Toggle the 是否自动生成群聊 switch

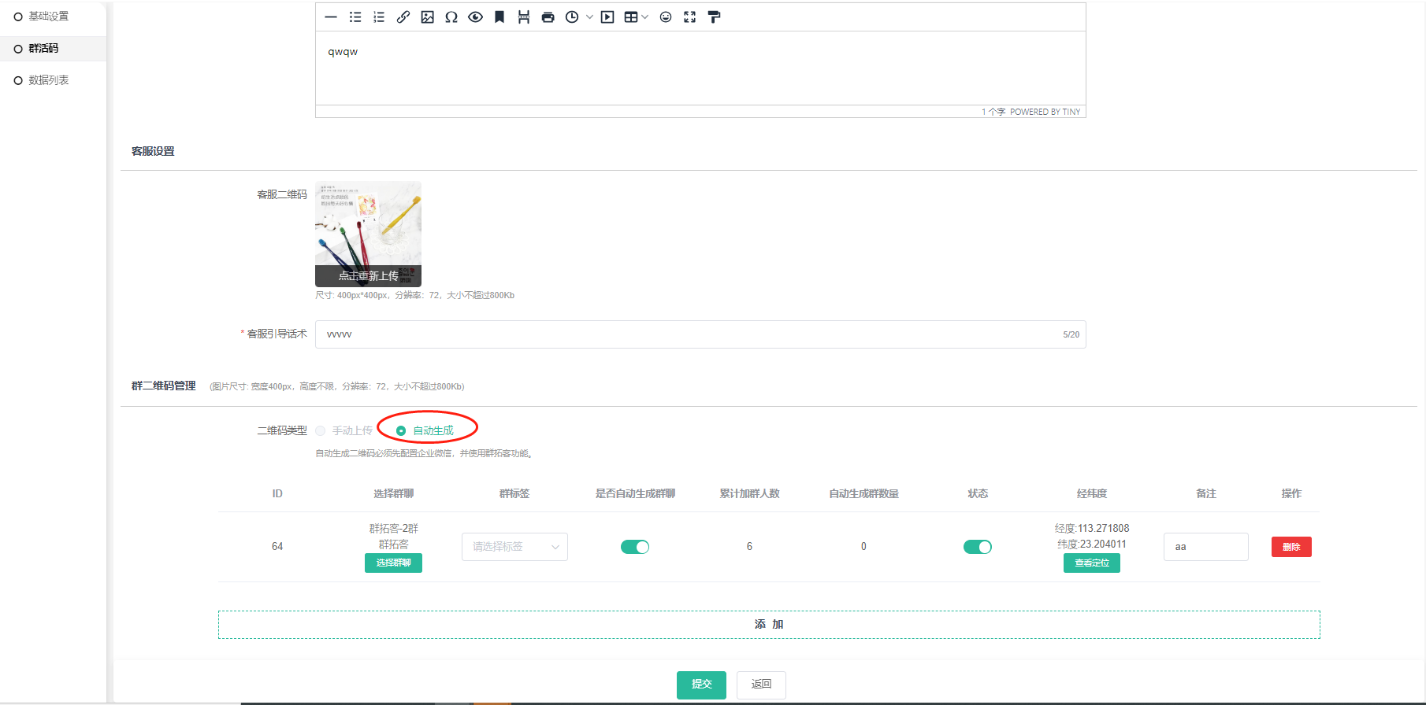pyautogui.click(x=635, y=547)
